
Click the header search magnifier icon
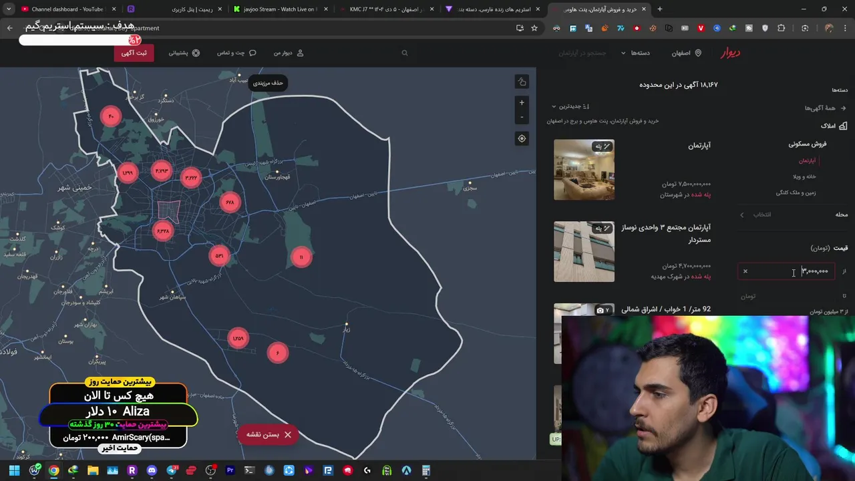tap(404, 53)
